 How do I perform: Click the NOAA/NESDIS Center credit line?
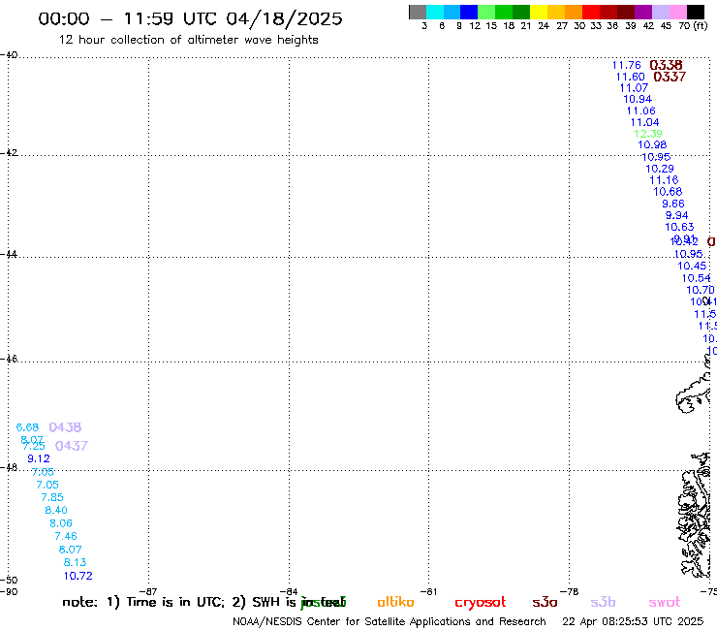coord(390,622)
